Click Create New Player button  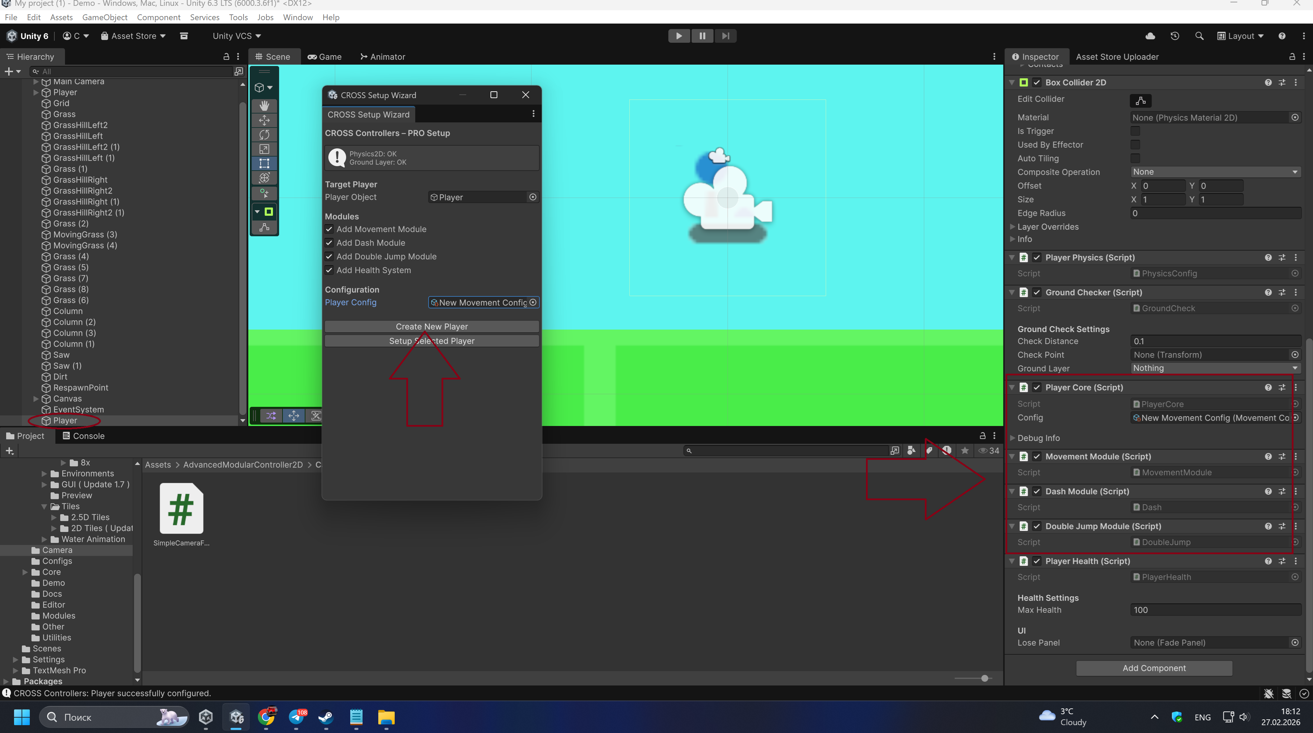click(x=431, y=326)
